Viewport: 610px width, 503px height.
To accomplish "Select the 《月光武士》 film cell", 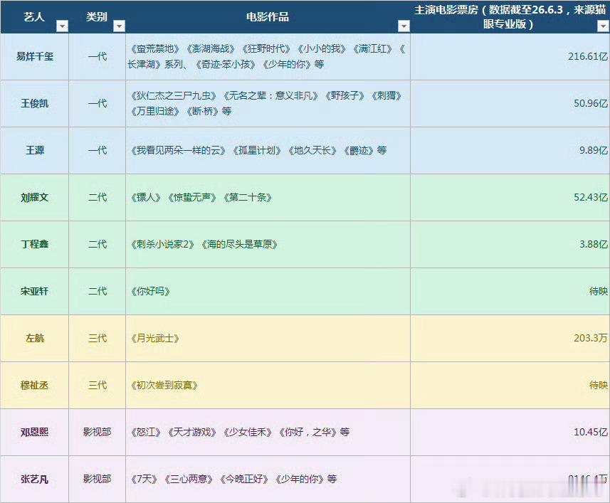I will click(268, 339).
